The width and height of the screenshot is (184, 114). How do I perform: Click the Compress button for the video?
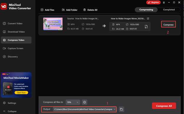168,24
